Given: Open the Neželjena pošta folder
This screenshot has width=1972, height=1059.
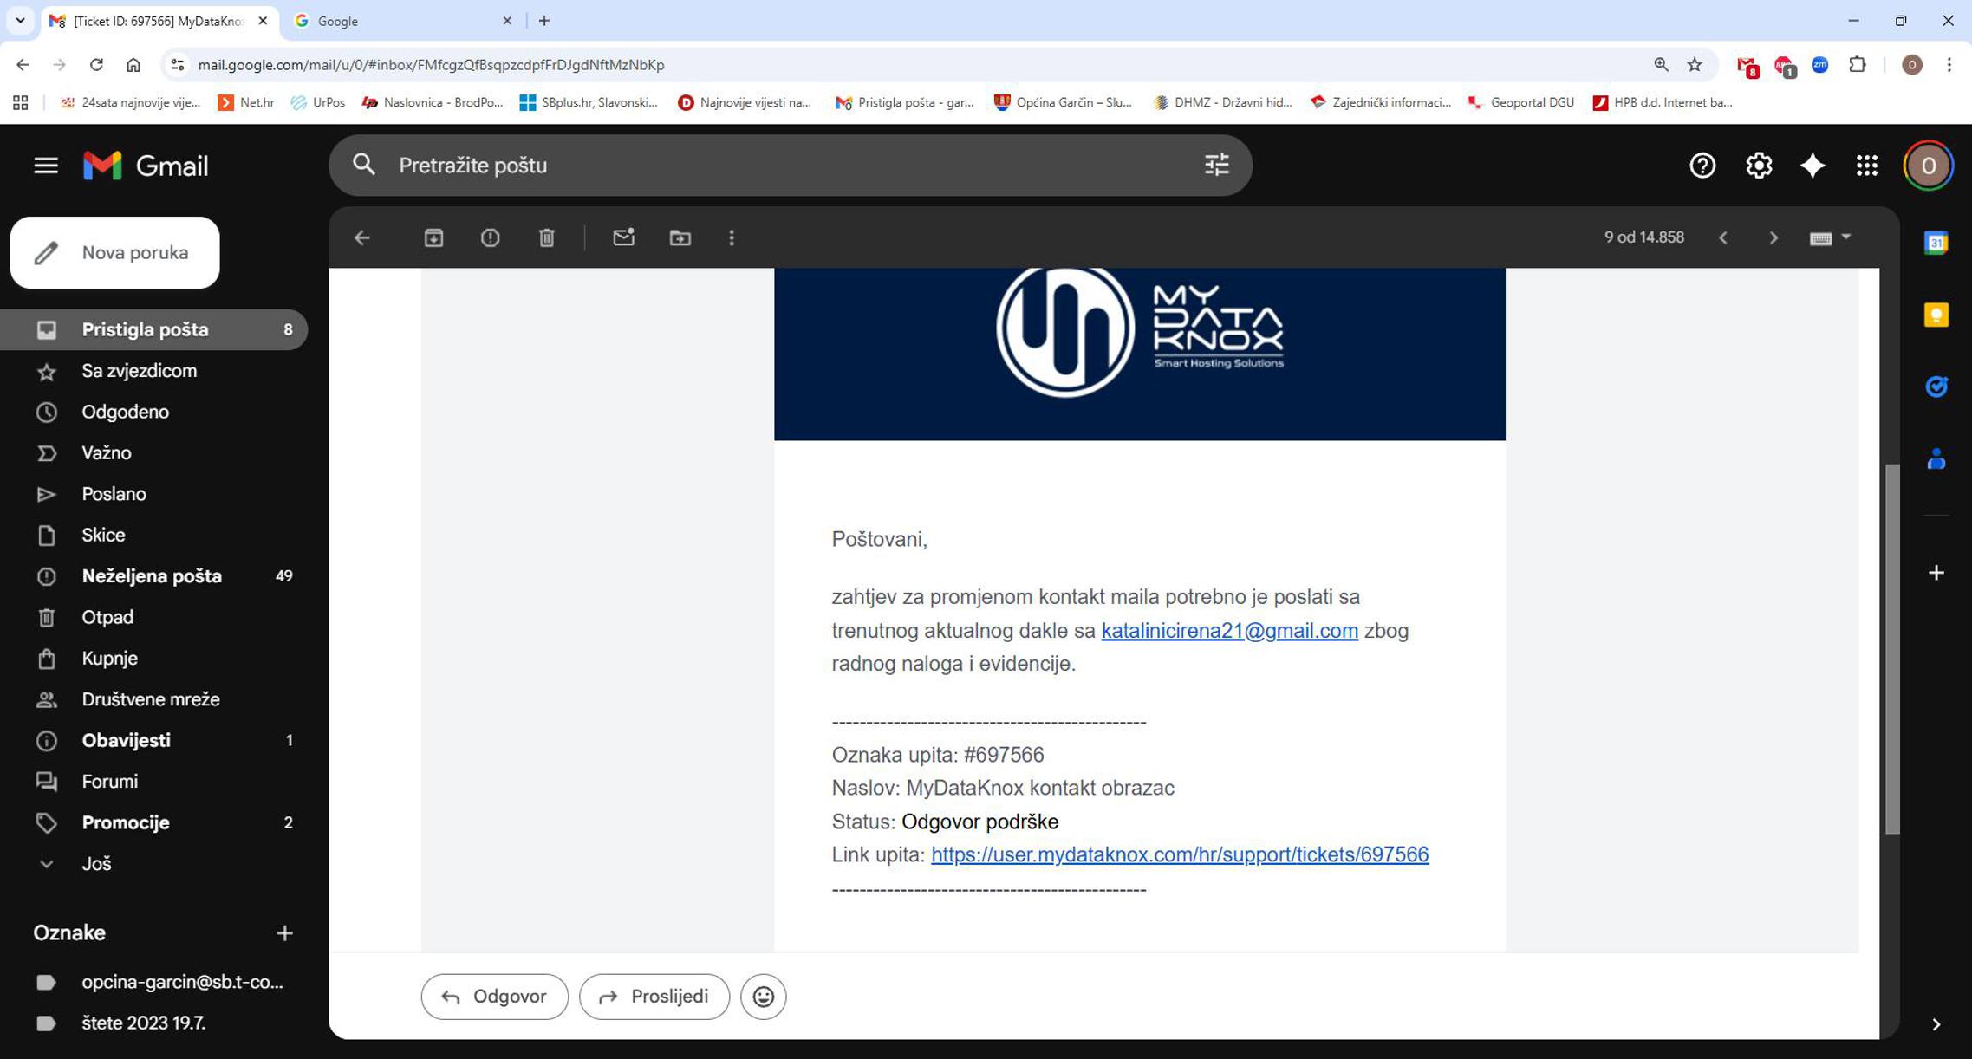Looking at the screenshot, I should pos(152,576).
